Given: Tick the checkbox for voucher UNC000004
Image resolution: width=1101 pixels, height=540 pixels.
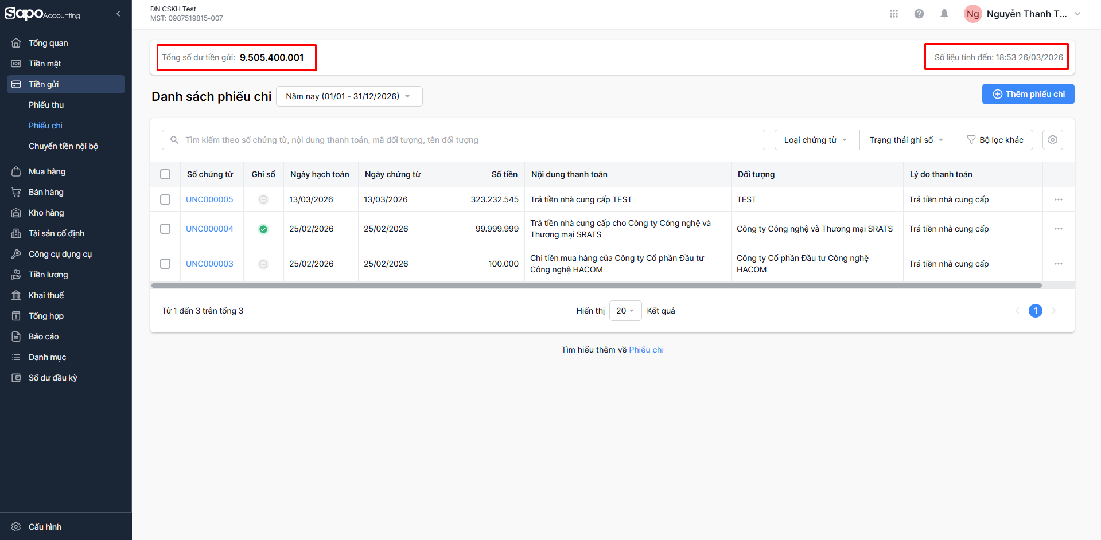Looking at the screenshot, I should click(165, 229).
